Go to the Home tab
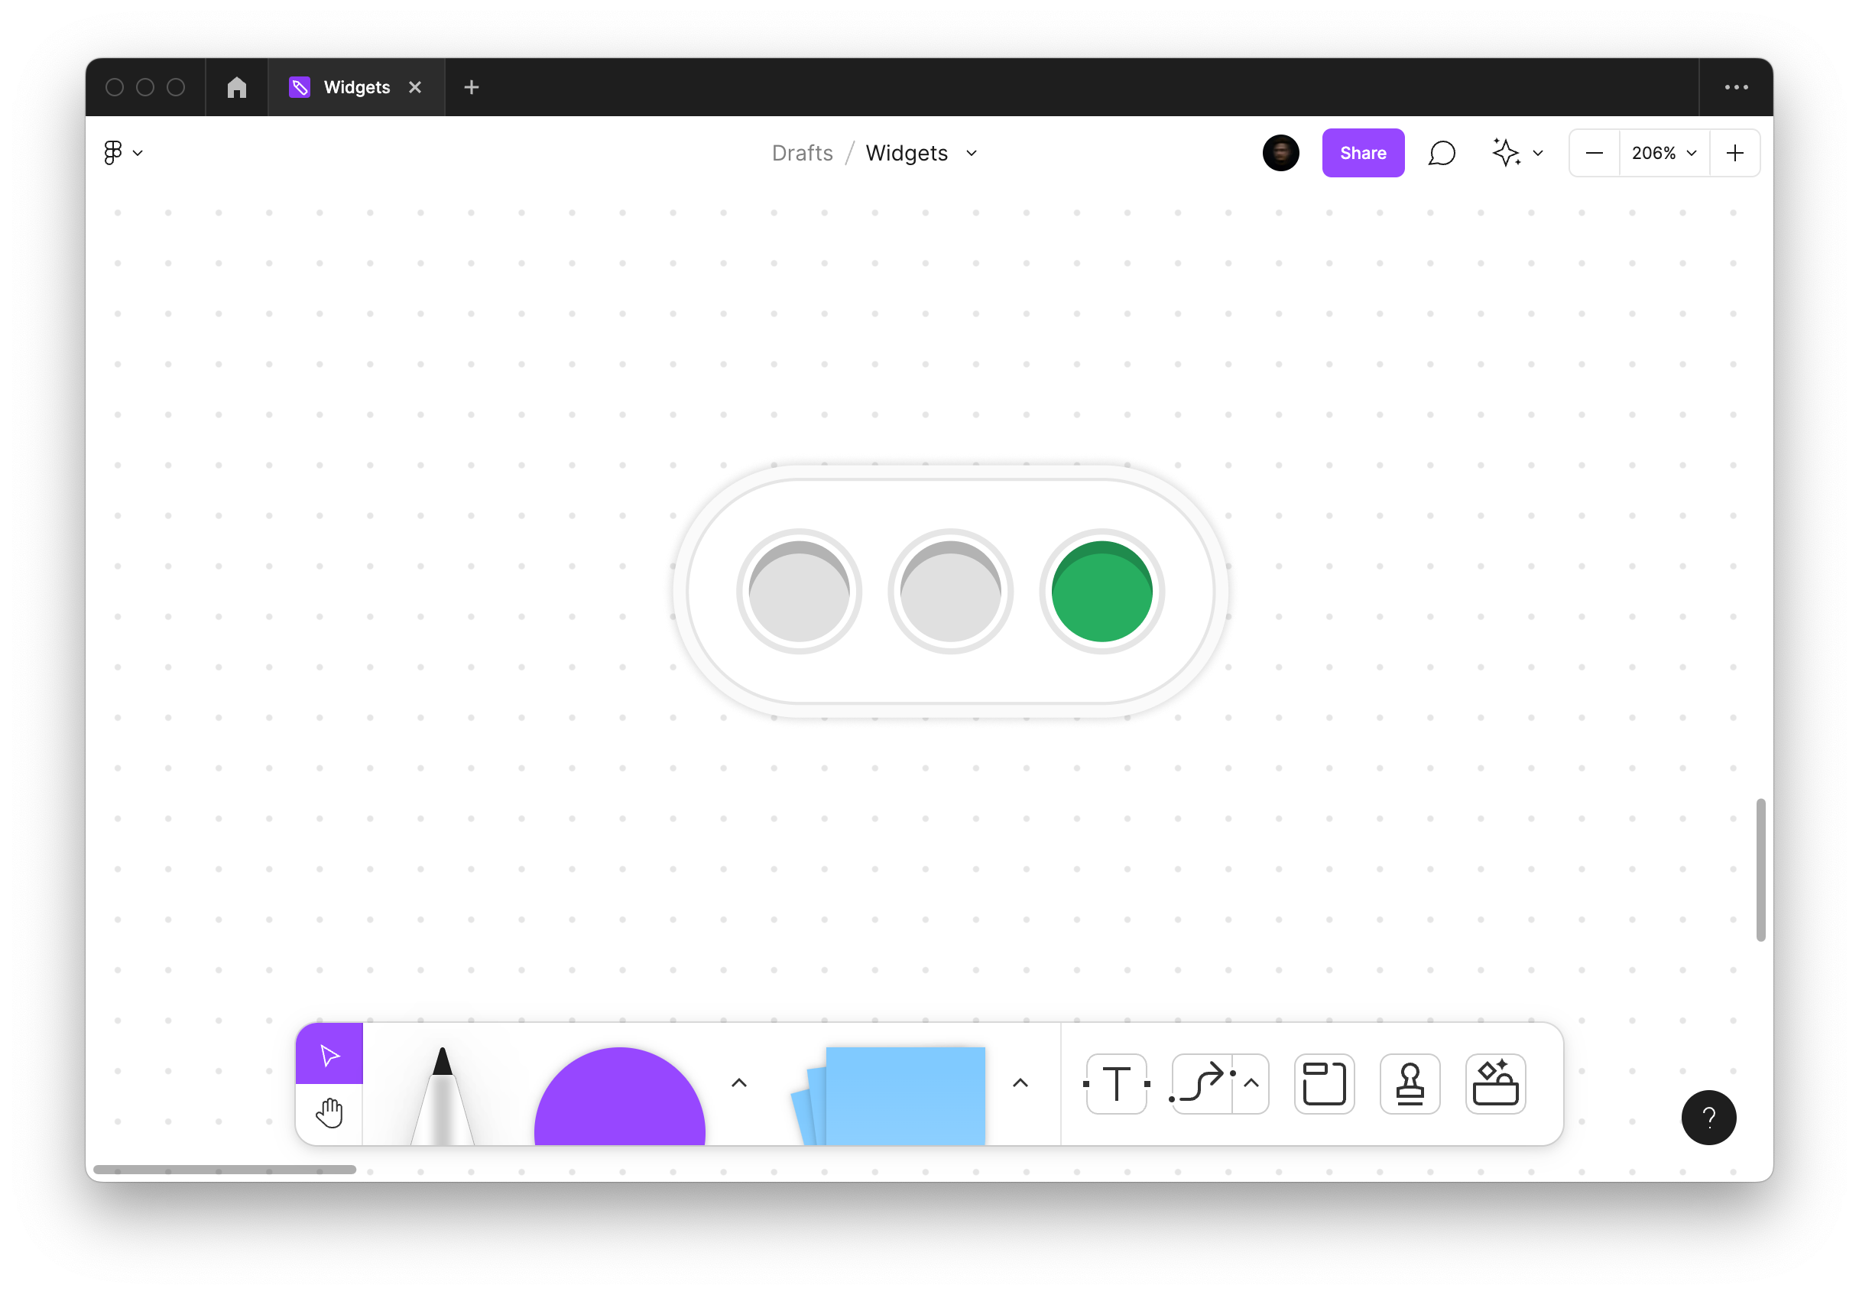Image resolution: width=1859 pixels, height=1295 pixels. click(x=236, y=87)
